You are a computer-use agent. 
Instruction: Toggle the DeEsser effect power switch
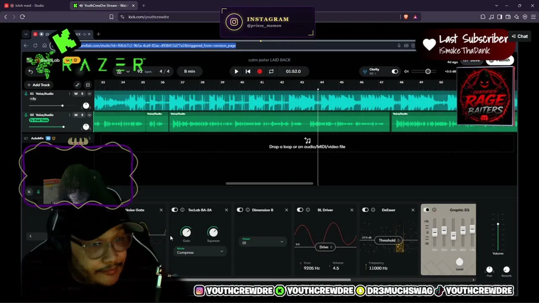tap(366, 210)
